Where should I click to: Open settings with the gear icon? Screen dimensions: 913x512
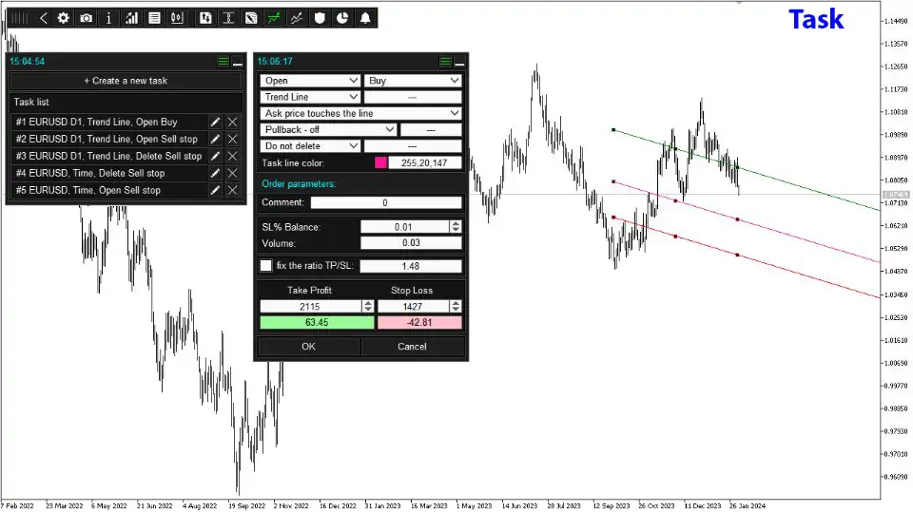point(64,18)
